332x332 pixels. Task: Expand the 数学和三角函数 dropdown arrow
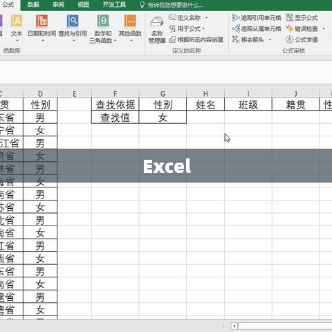pos(115,41)
